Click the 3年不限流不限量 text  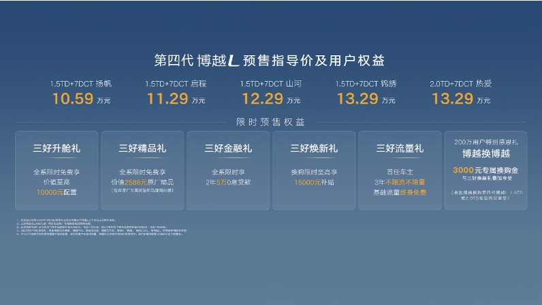click(x=400, y=182)
